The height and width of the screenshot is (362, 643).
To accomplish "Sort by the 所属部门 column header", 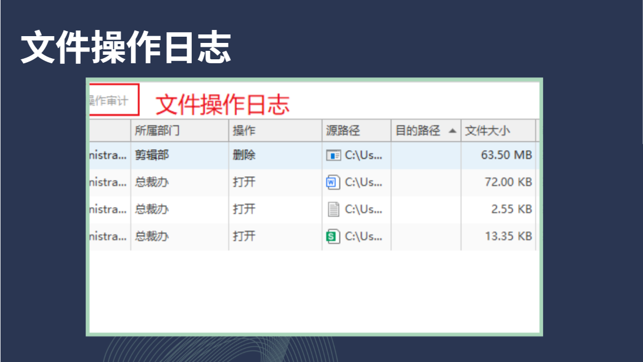I will coord(179,131).
